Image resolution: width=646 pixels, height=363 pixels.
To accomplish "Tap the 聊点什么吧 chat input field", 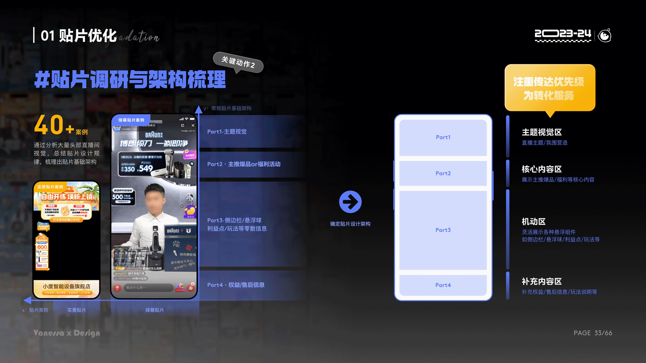I will [x=148, y=287].
